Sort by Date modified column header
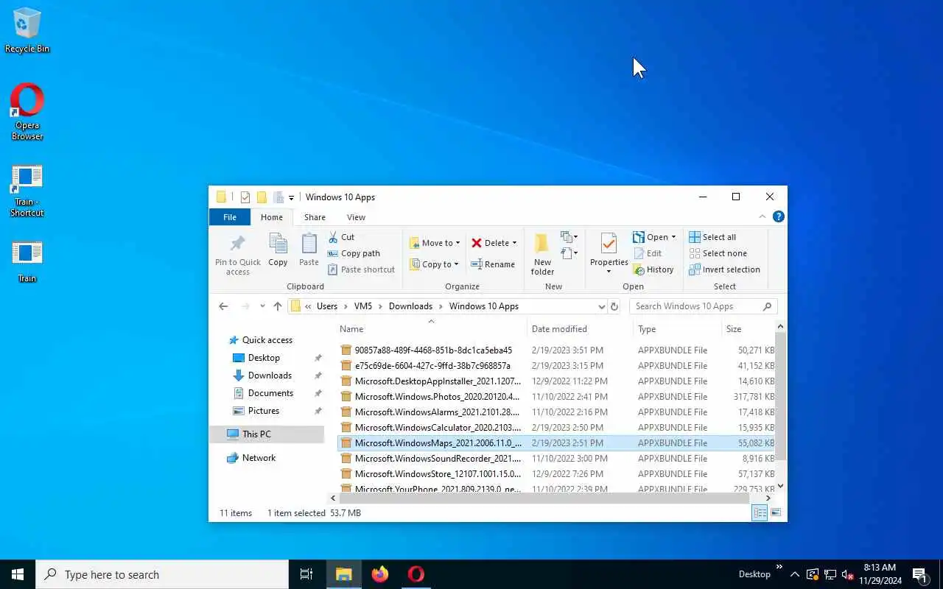The image size is (943, 589). [x=581, y=329]
